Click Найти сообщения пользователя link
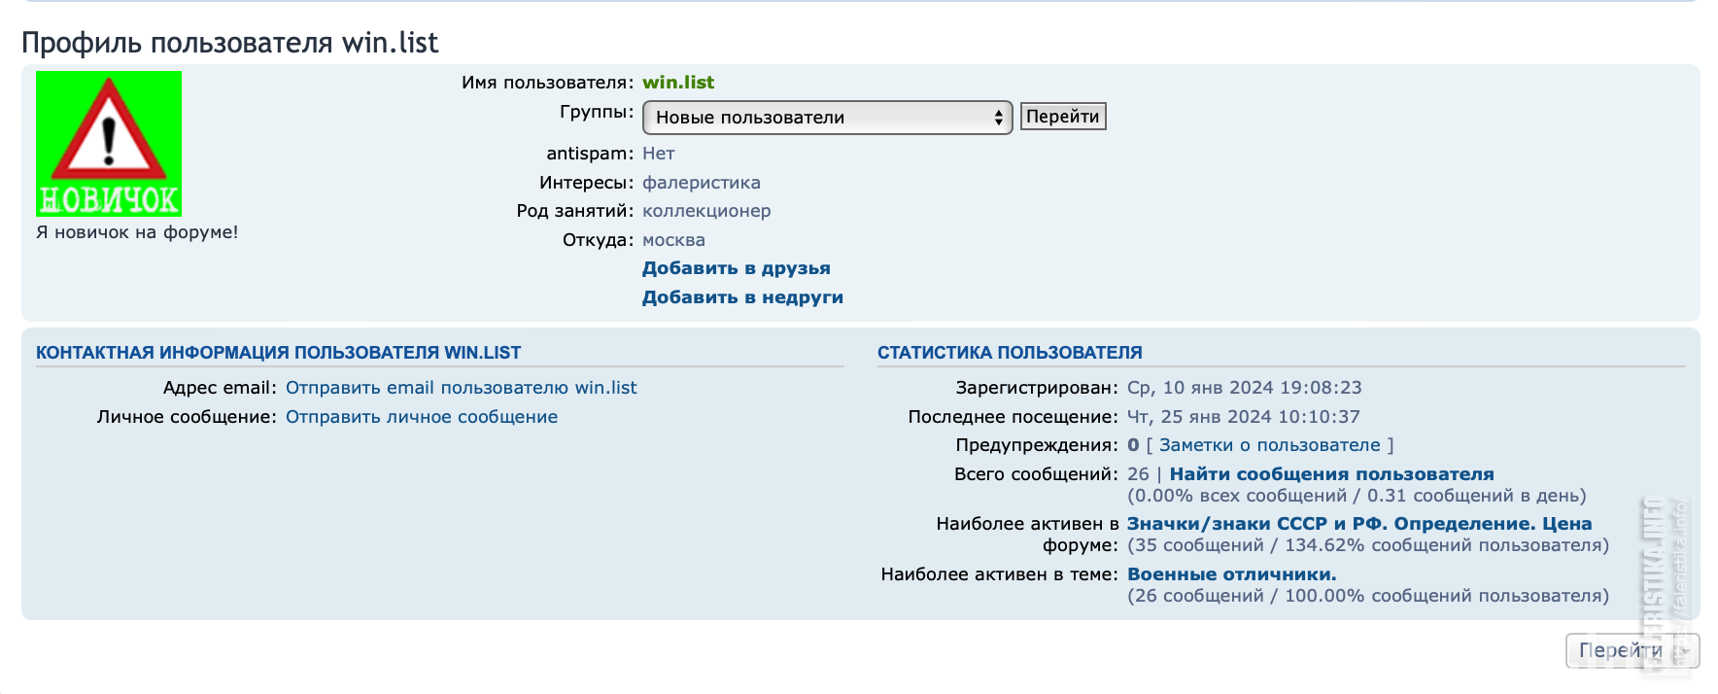Screen dimensions: 1718x694 (x=1332, y=474)
